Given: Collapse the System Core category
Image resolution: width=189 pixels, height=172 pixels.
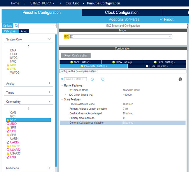Looking at the screenshot, I should coord(50,39).
